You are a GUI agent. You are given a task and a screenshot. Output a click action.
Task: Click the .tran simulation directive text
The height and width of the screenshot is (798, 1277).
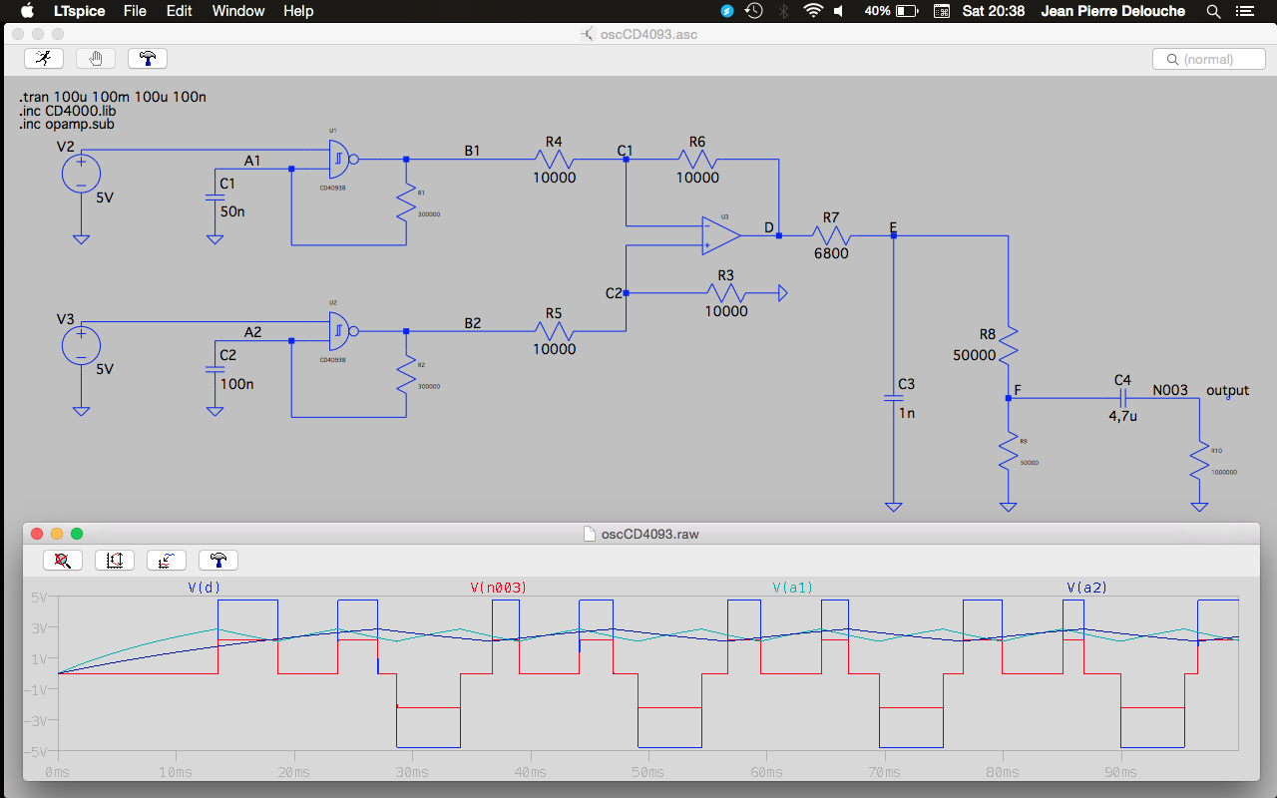tap(113, 97)
